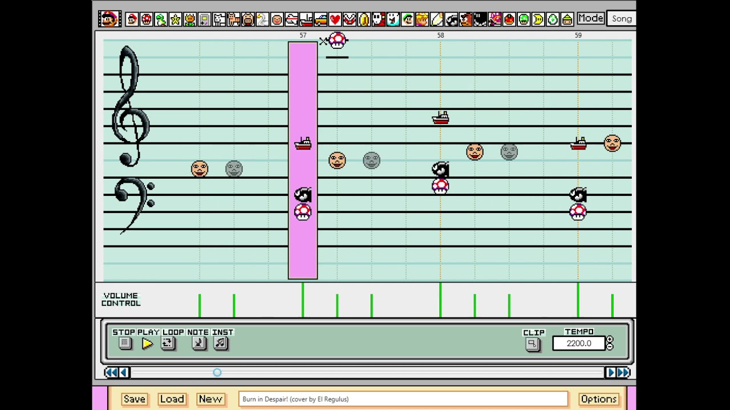
Task: Select the white Dog instrument
Action: [x=219, y=19]
